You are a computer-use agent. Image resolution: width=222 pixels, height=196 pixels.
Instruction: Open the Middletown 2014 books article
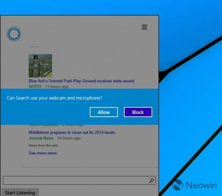(72, 132)
